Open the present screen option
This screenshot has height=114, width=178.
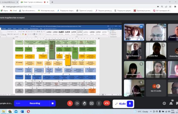[91, 103]
